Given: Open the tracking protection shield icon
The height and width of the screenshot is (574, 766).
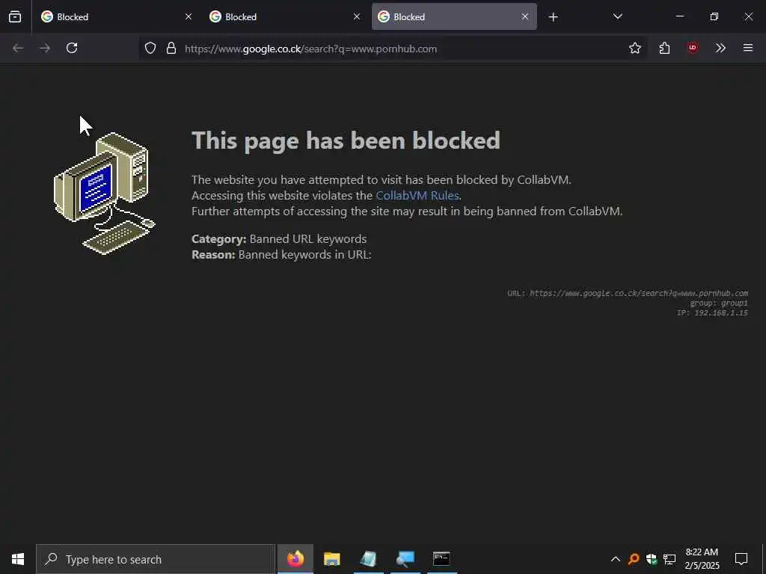Looking at the screenshot, I should (150, 48).
